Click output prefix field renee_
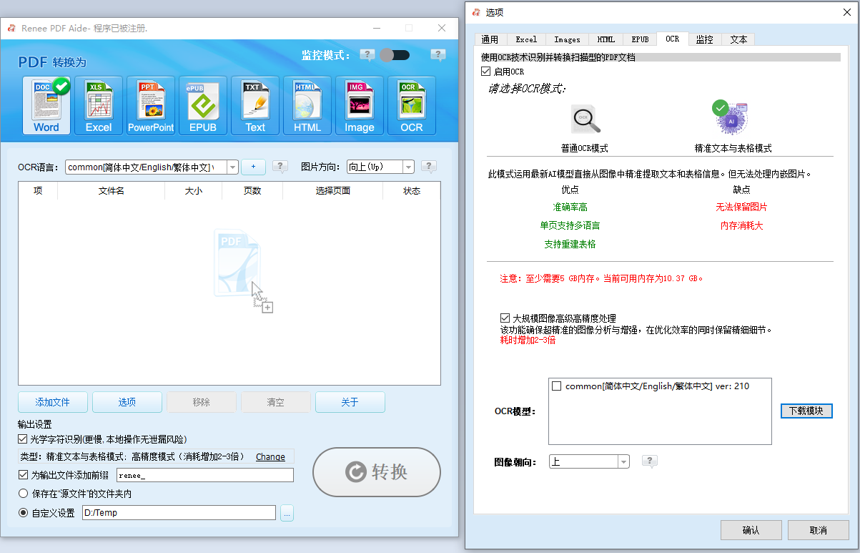This screenshot has width=860, height=553. pos(205,475)
